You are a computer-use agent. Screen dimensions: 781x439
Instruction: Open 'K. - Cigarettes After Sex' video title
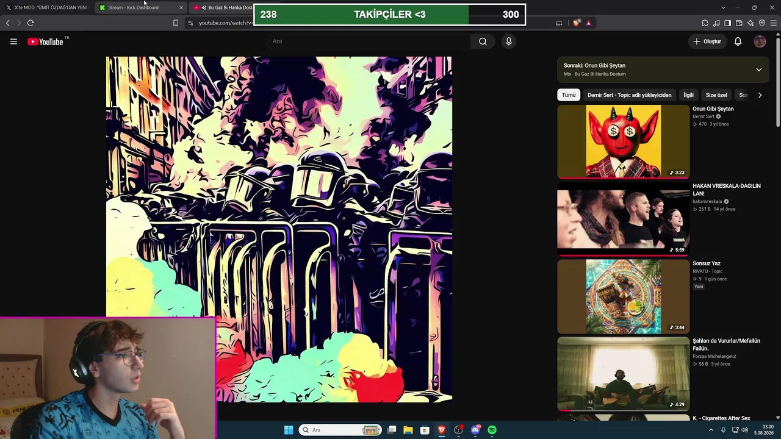721,418
